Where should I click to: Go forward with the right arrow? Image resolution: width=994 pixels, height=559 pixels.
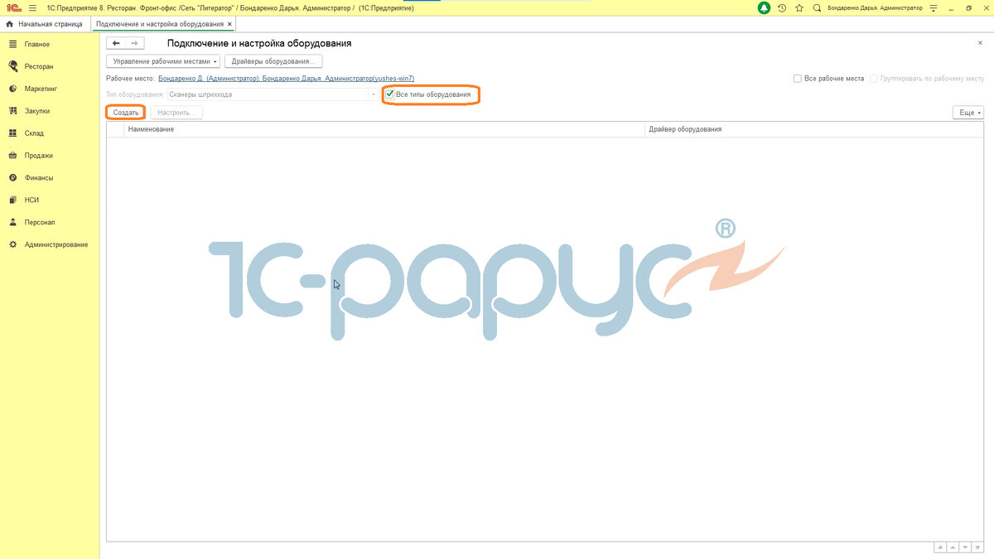coord(135,42)
